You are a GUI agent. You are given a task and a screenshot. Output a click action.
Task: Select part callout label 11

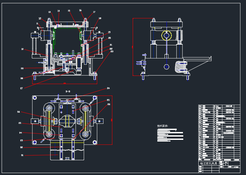click(37, 24)
